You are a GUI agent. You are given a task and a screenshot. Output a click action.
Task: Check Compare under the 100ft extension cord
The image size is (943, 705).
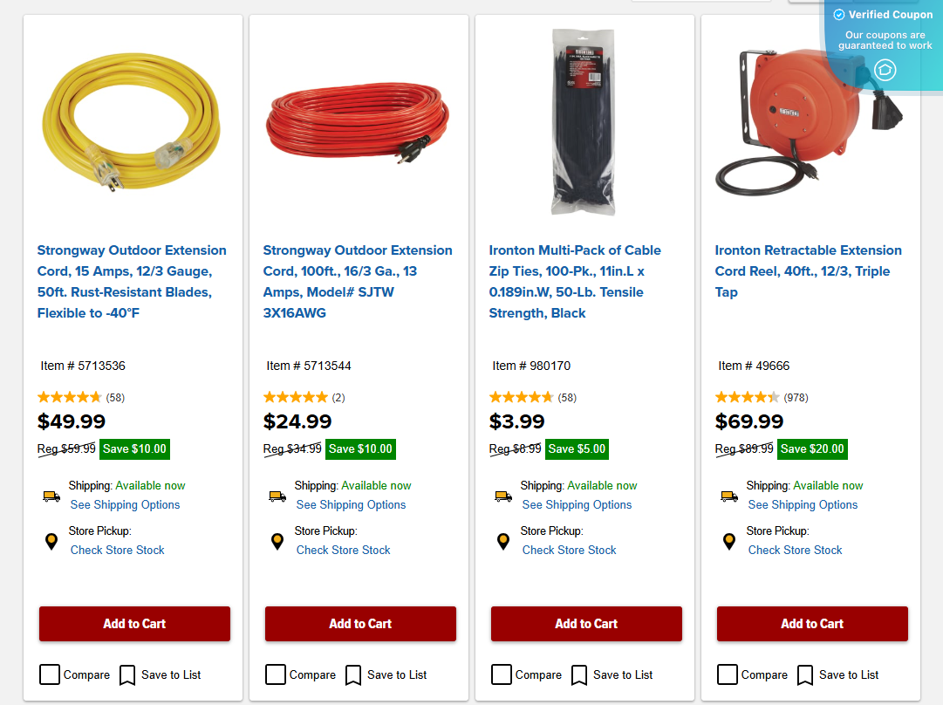275,674
